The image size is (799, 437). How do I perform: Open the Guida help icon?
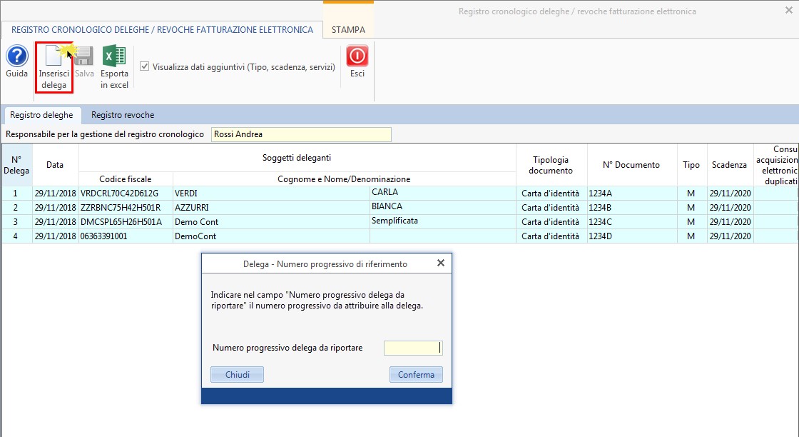17,56
